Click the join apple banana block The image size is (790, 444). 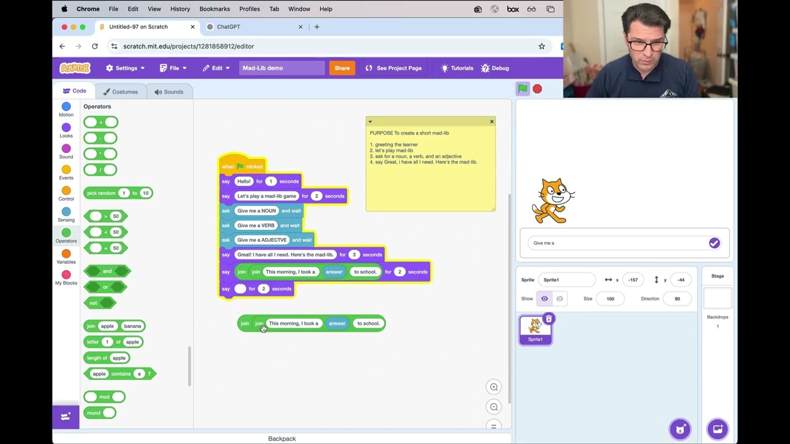115,326
